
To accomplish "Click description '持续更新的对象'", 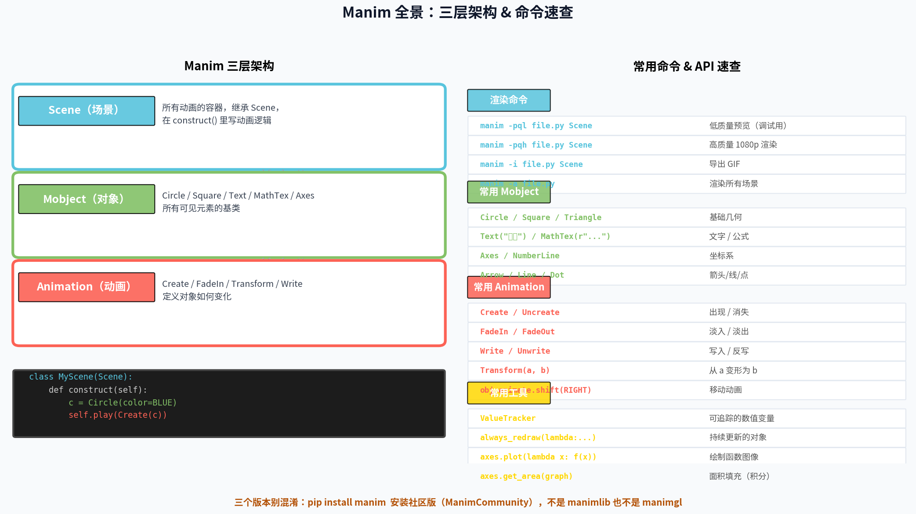I will (738, 437).
